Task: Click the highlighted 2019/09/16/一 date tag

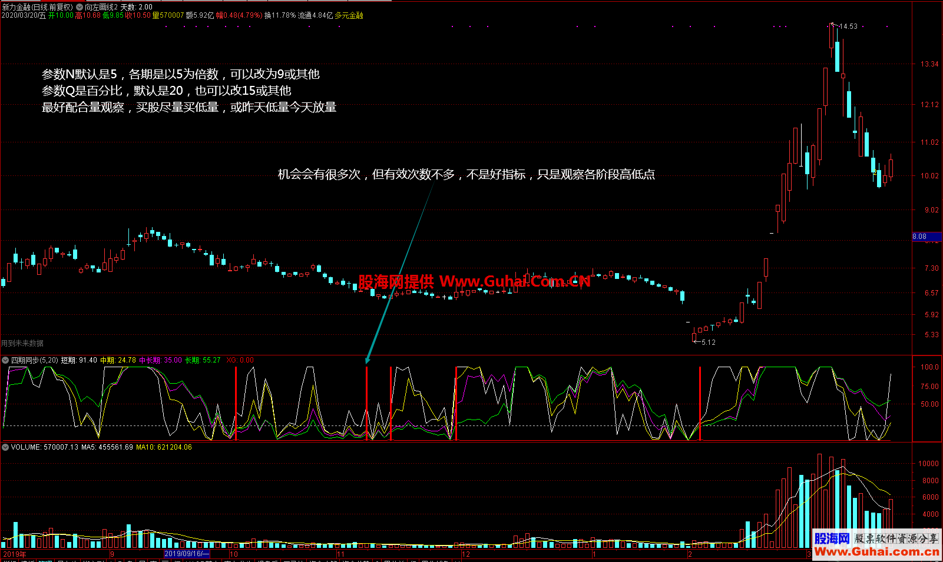Action: (187, 554)
